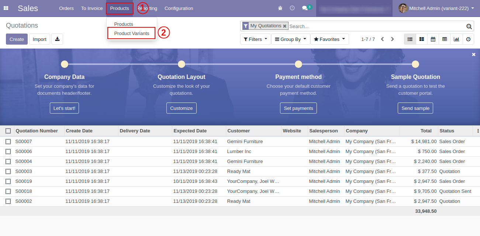Click the debug bug icon
The height and width of the screenshot is (236, 480).
pyautogui.click(x=280, y=8)
